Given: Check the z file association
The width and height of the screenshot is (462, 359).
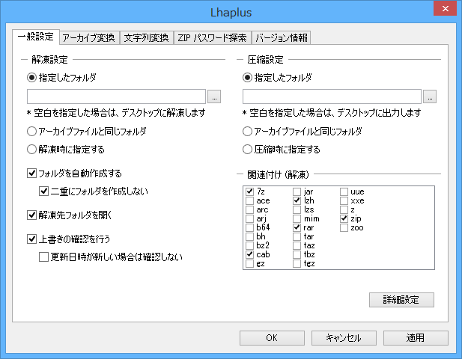Looking at the screenshot, I should (x=344, y=209).
